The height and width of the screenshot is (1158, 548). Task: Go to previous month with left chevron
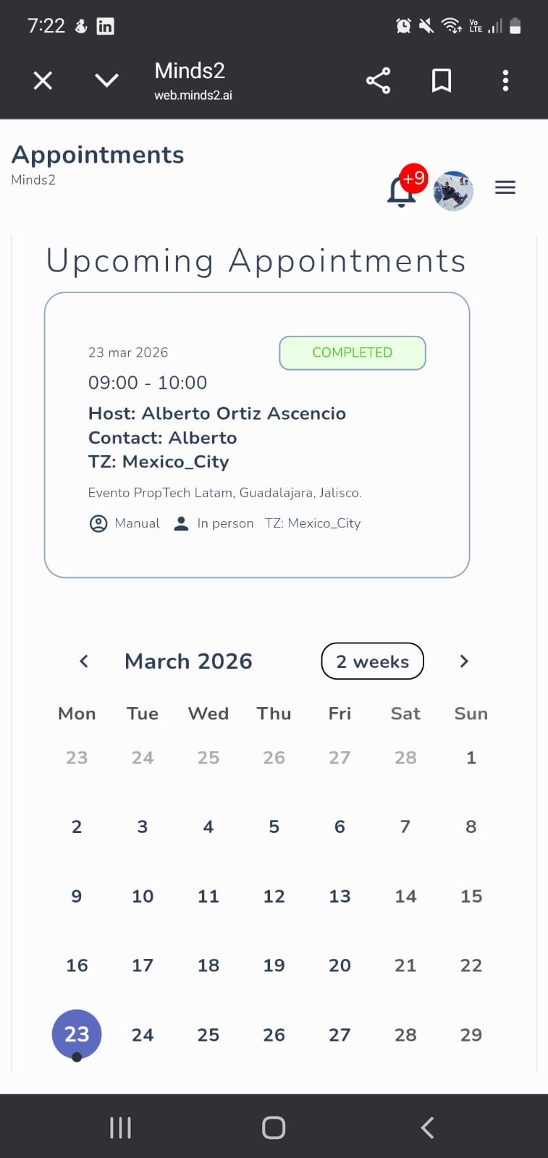pyautogui.click(x=84, y=661)
